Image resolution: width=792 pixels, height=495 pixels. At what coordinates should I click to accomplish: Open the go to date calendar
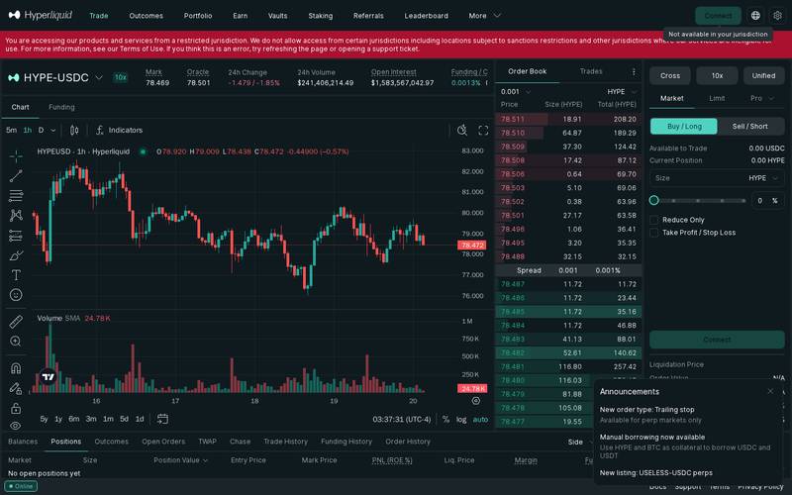click(162, 419)
